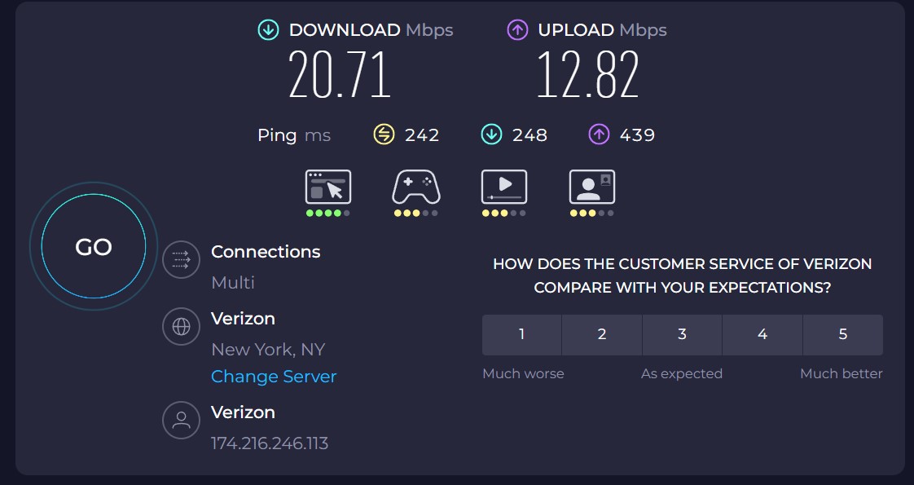This screenshot has height=485, width=914.
Task: Select rating 4 on the comparison scale
Action: 762,334
